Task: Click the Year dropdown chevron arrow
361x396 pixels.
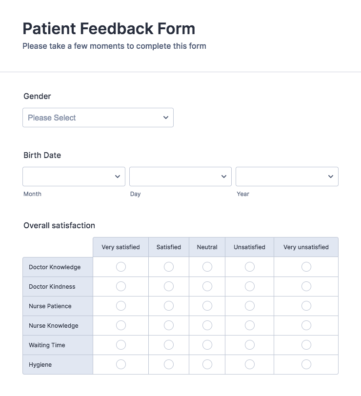Action: click(x=331, y=177)
